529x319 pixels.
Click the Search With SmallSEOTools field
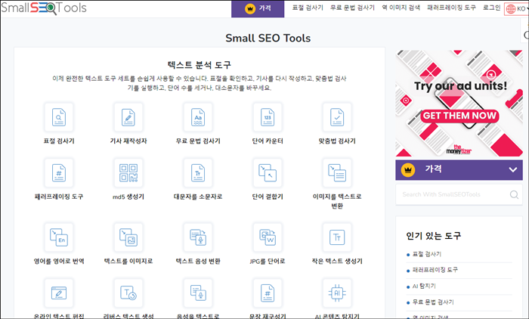459,194
